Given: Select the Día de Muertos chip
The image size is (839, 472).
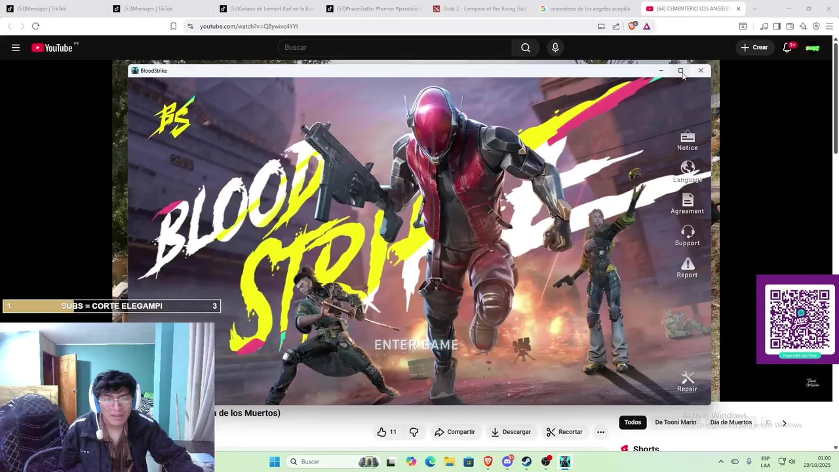Looking at the screenshot, I should pos(731,422).
